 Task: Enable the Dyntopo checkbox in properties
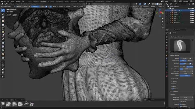(172, 91)
